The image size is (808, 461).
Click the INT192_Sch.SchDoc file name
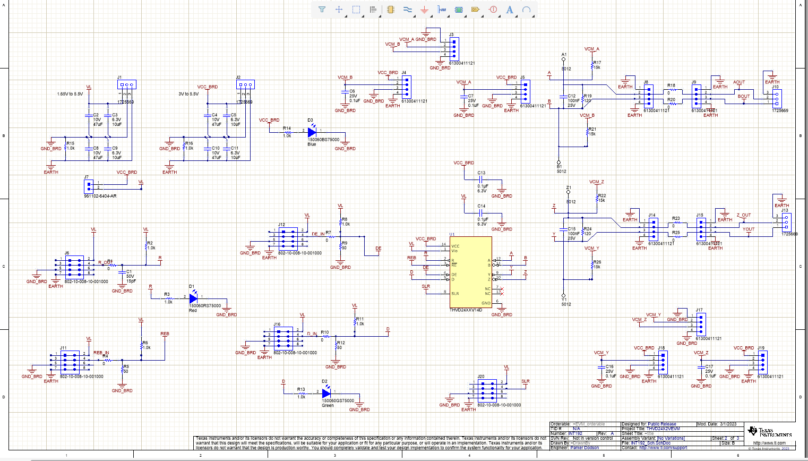650,443
